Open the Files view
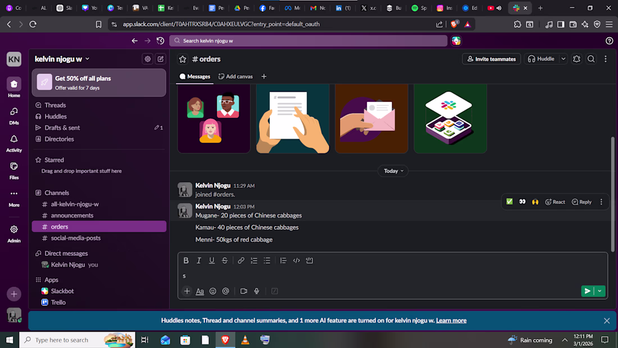The width and height of the screenshot is (618, 348). tap(14, 171)
